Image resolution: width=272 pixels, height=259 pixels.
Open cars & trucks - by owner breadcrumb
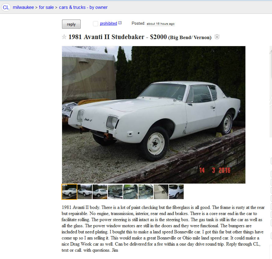(x=83, y=7)
